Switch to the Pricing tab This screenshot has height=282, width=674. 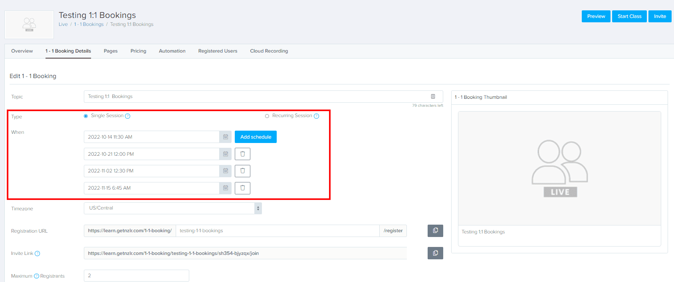[138, 51]
